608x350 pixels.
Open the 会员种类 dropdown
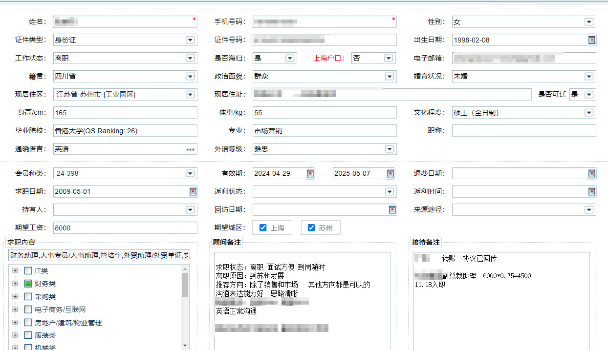point(190,173)
